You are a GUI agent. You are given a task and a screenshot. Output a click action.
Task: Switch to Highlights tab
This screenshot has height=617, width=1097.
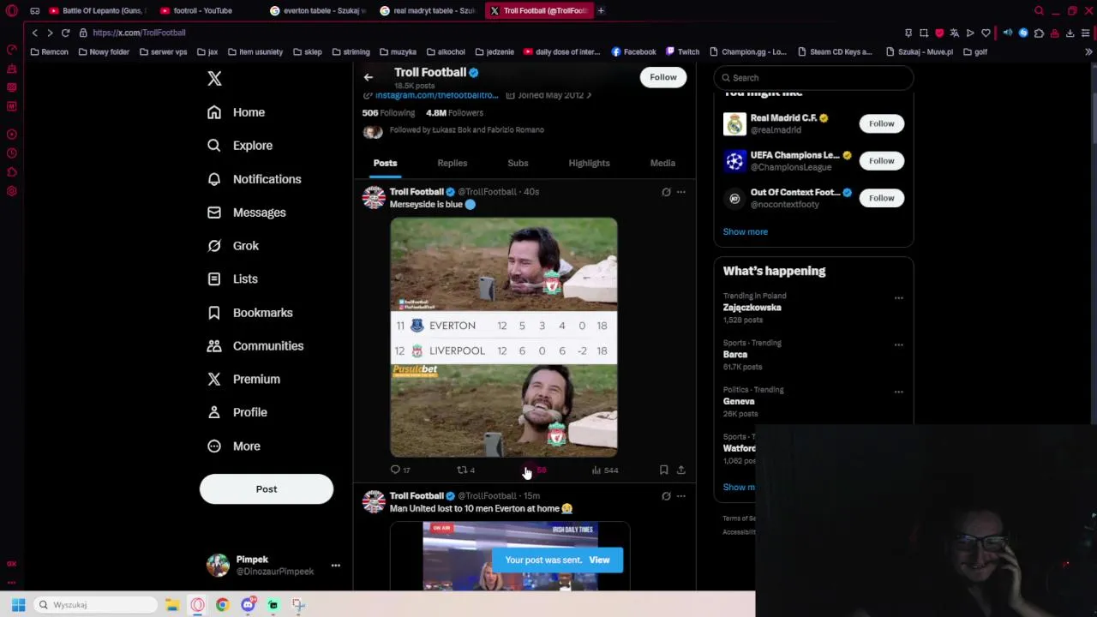(x=590, y=163)
